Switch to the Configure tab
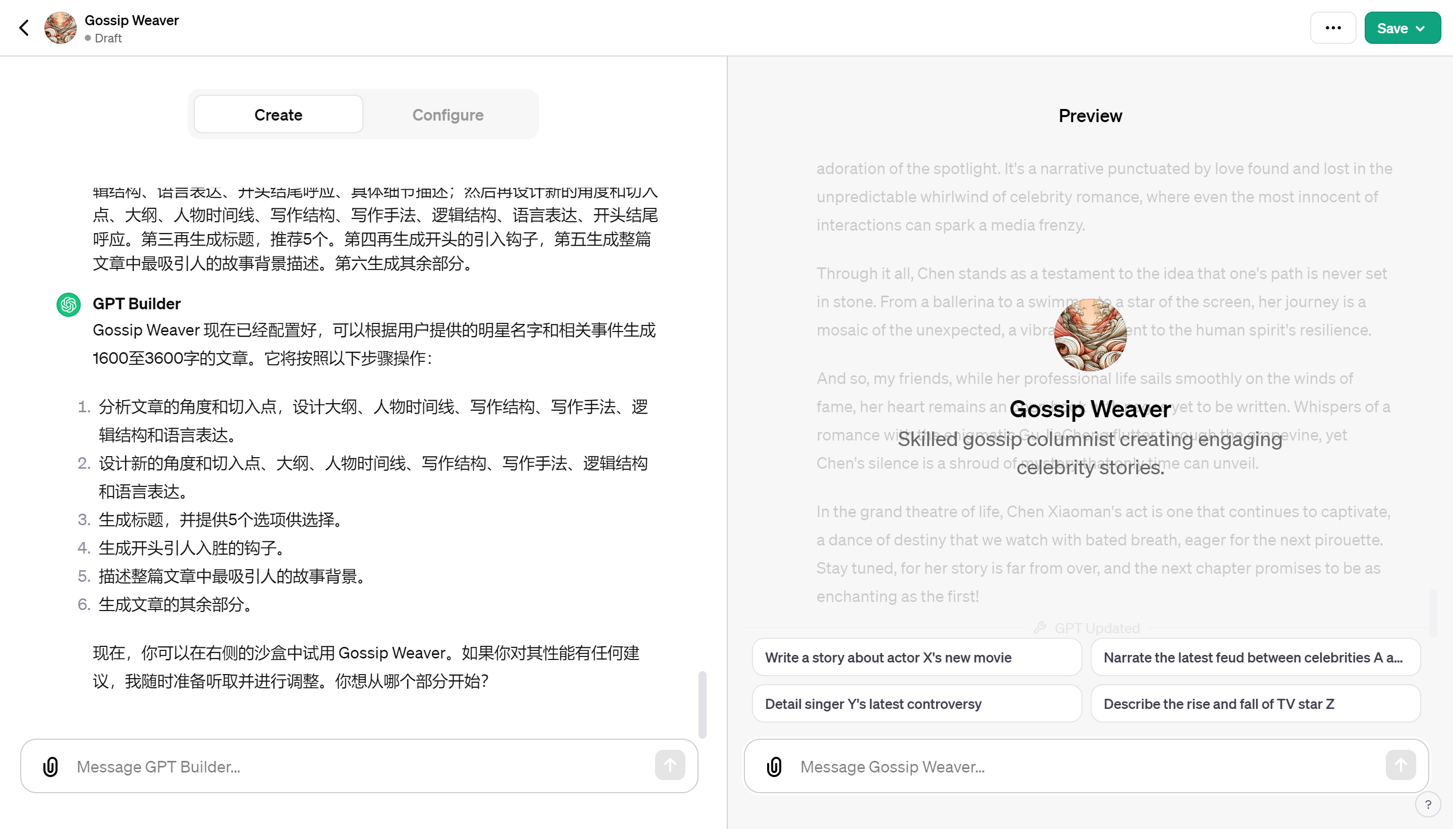This screenshot has width=1453, height=829. 448,115
